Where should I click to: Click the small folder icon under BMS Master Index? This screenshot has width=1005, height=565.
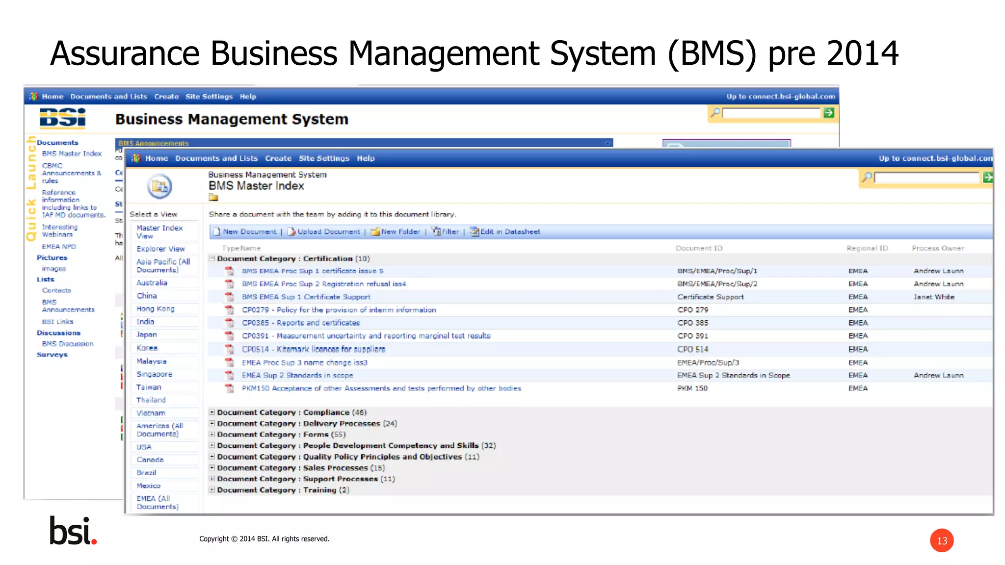(213, 197)
